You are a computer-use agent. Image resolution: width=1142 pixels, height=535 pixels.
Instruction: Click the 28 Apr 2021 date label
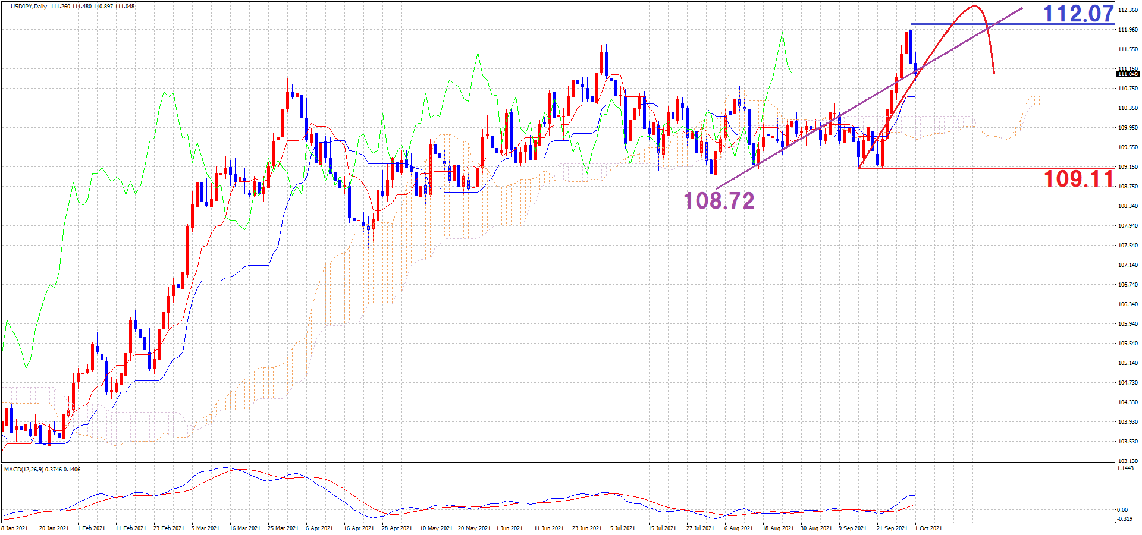click(x=397, y=528)
